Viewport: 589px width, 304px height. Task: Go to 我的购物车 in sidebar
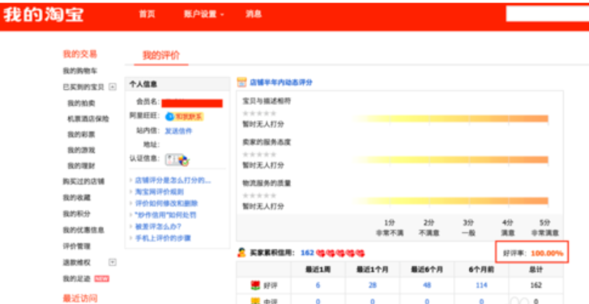point(80,71)
